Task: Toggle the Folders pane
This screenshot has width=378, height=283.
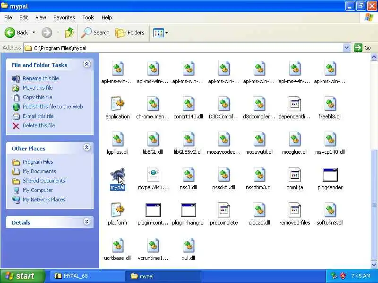Action: tap(130, 33)
